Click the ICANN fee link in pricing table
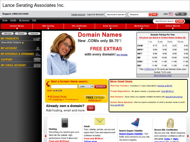 coord(149,69)
